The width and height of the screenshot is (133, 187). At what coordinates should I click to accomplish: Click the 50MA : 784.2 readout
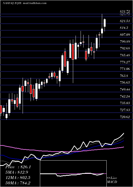(x=18, y=183)
